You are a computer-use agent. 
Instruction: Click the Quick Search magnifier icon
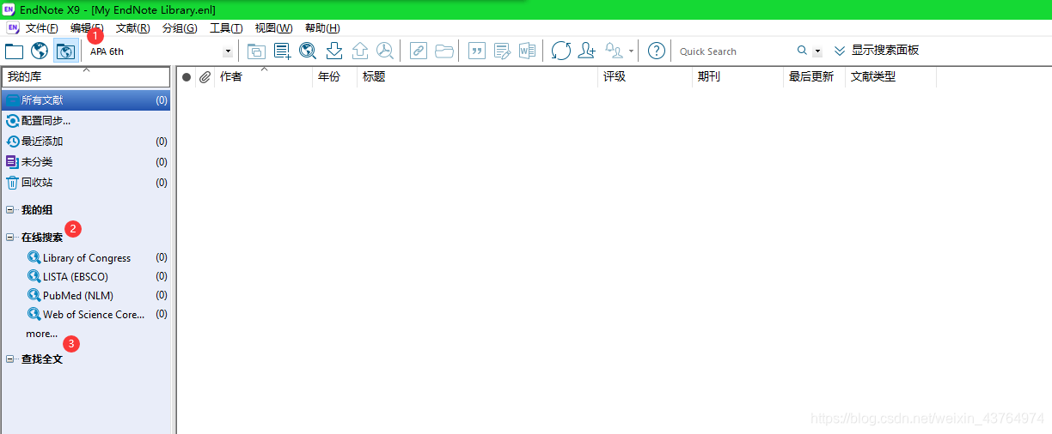coord(803,51)
